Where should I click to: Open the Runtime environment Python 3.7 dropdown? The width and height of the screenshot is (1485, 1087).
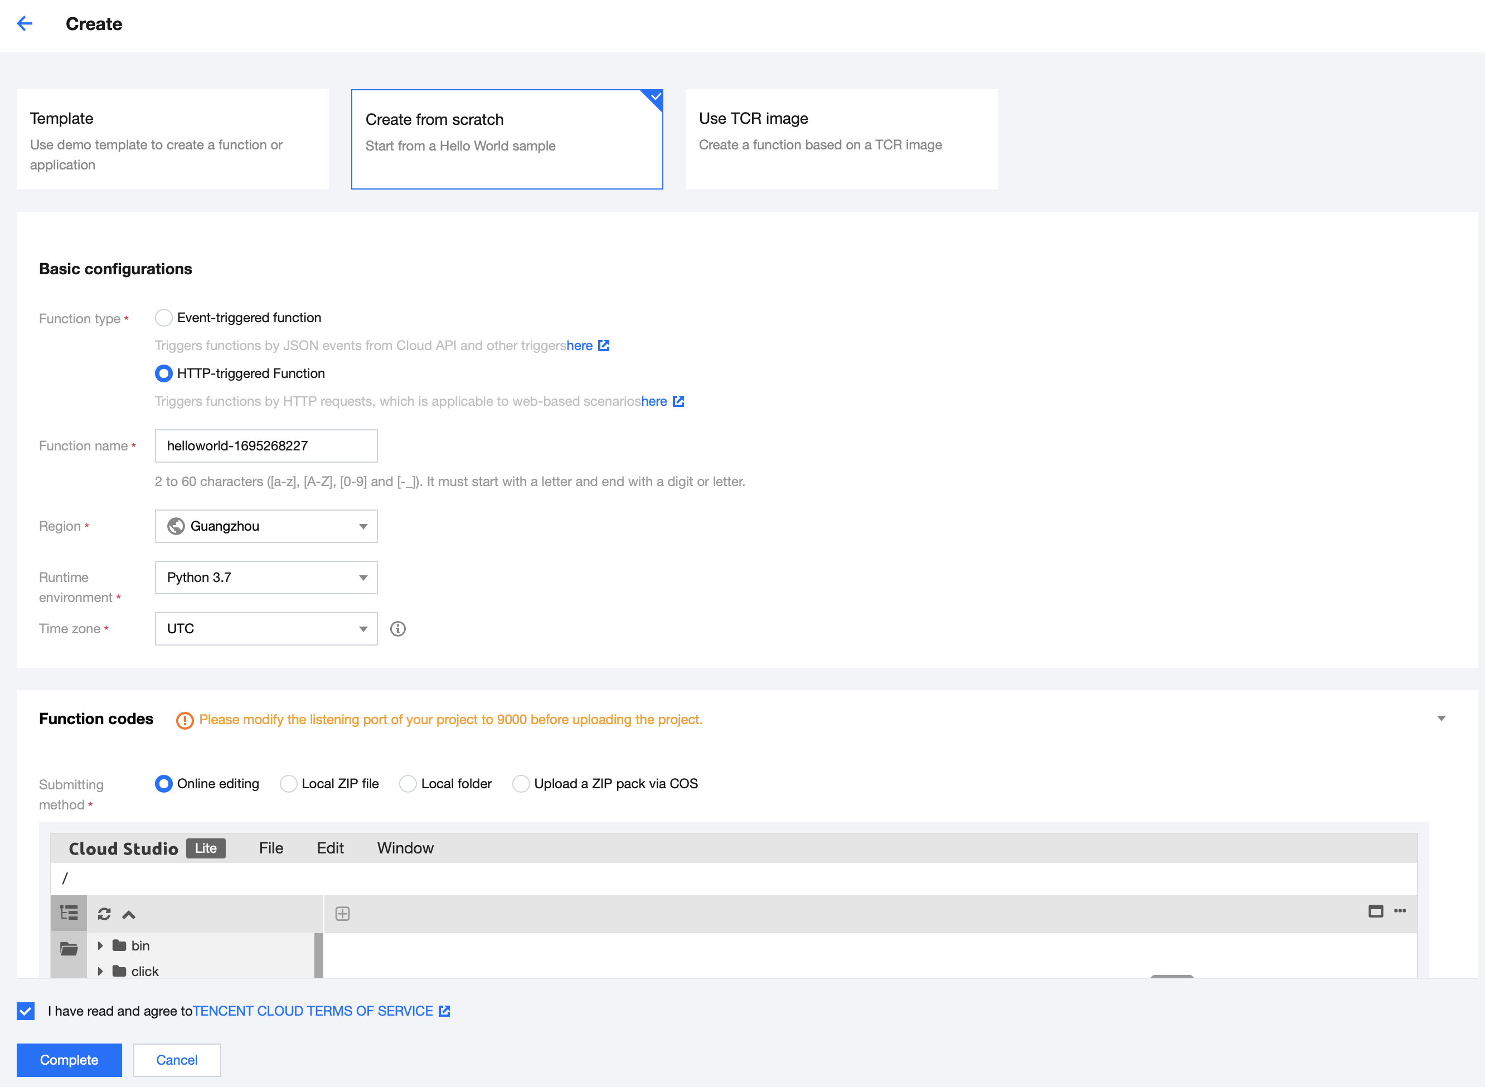pos(266,578)
